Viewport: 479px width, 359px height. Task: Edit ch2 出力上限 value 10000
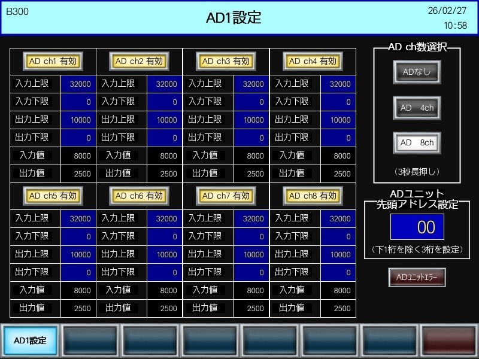(165, 120)
